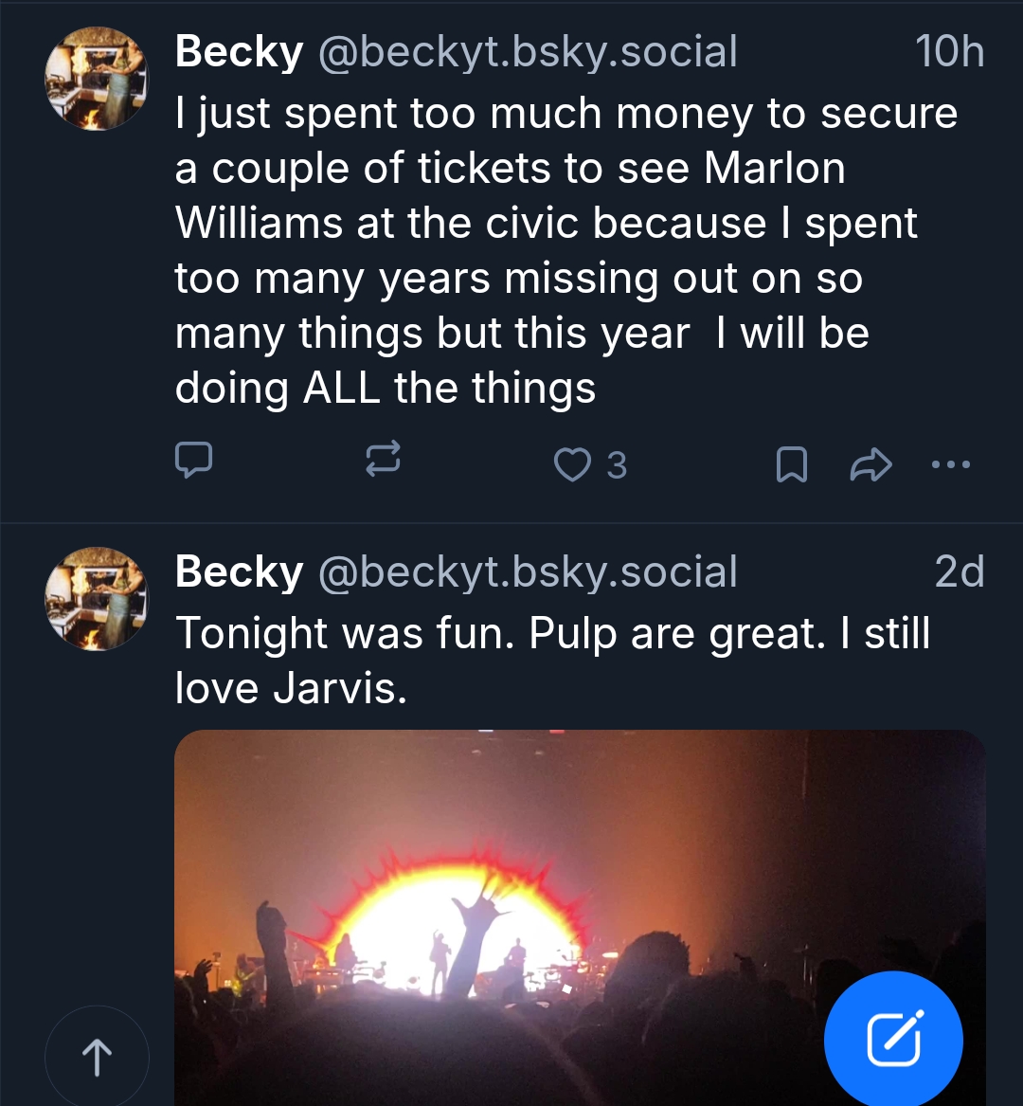The height and width of the screenshot is (1106, 1023).
Task: Click the 2d timestamp link
Action: coord(959,571)
